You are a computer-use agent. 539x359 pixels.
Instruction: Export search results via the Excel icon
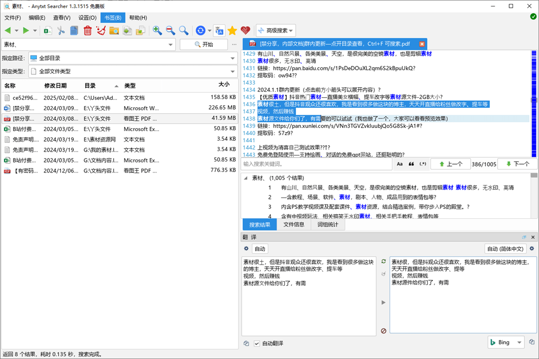(46, 30)
